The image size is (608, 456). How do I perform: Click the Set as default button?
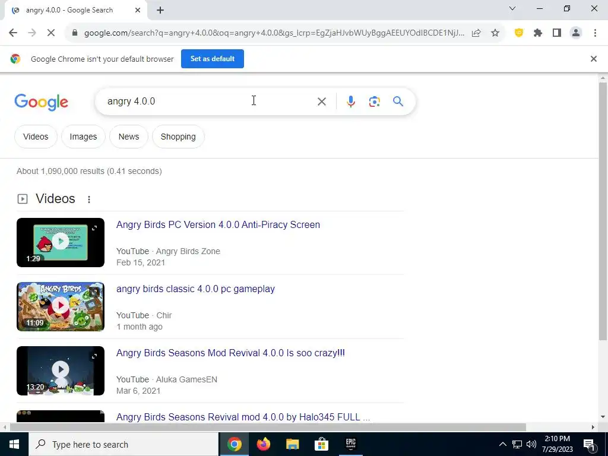(213, 59)
